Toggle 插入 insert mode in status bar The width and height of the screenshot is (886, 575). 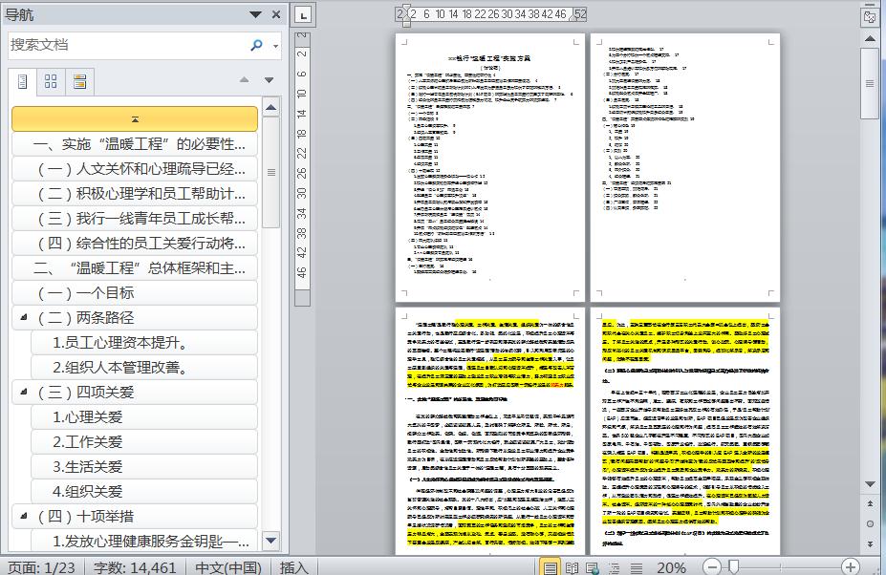pyautogui.click(x=293, y=567)
